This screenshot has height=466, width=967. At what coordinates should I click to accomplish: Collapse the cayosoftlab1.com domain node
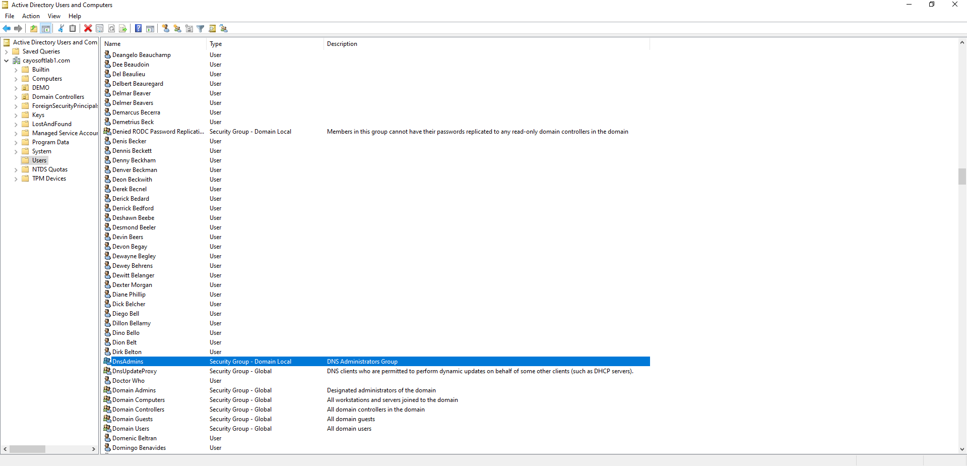(7, 61)
